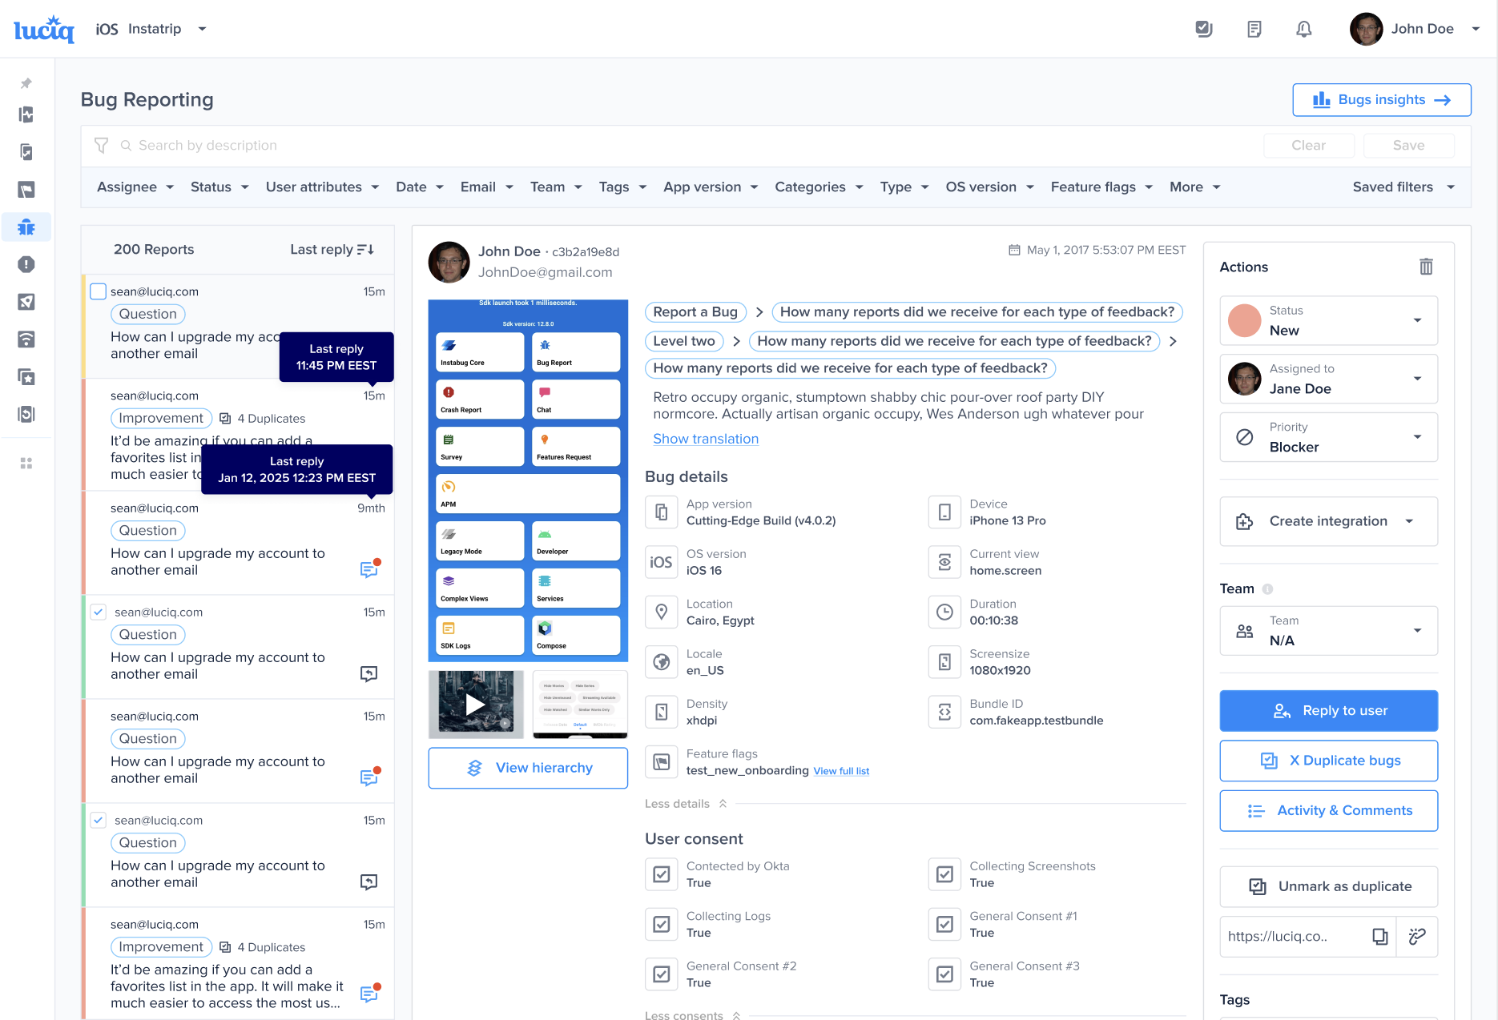Viewport: 1498px width, 1020px height.
Task: Click Show translation link
Action: click(x=706, y=439)
